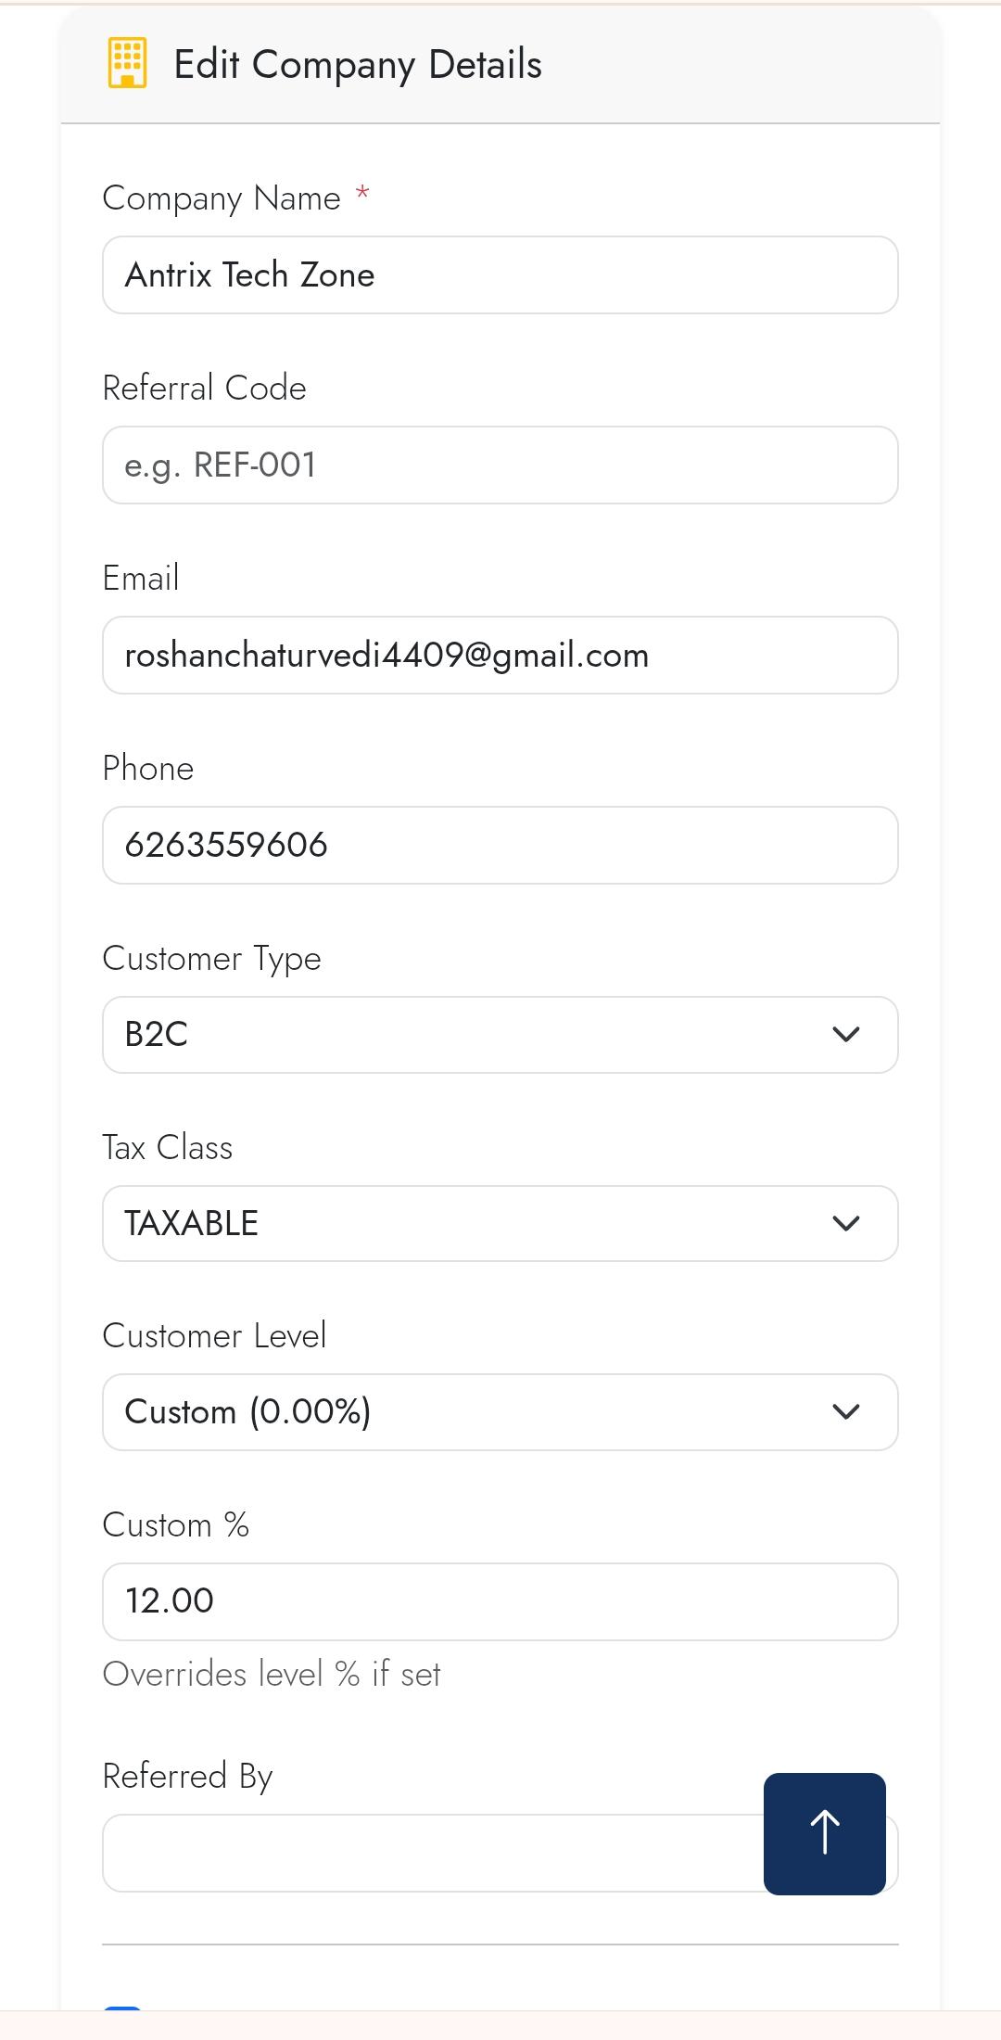1001x2040 pixels.
Task: Click the Email label above the field
Action: point(141,579)
